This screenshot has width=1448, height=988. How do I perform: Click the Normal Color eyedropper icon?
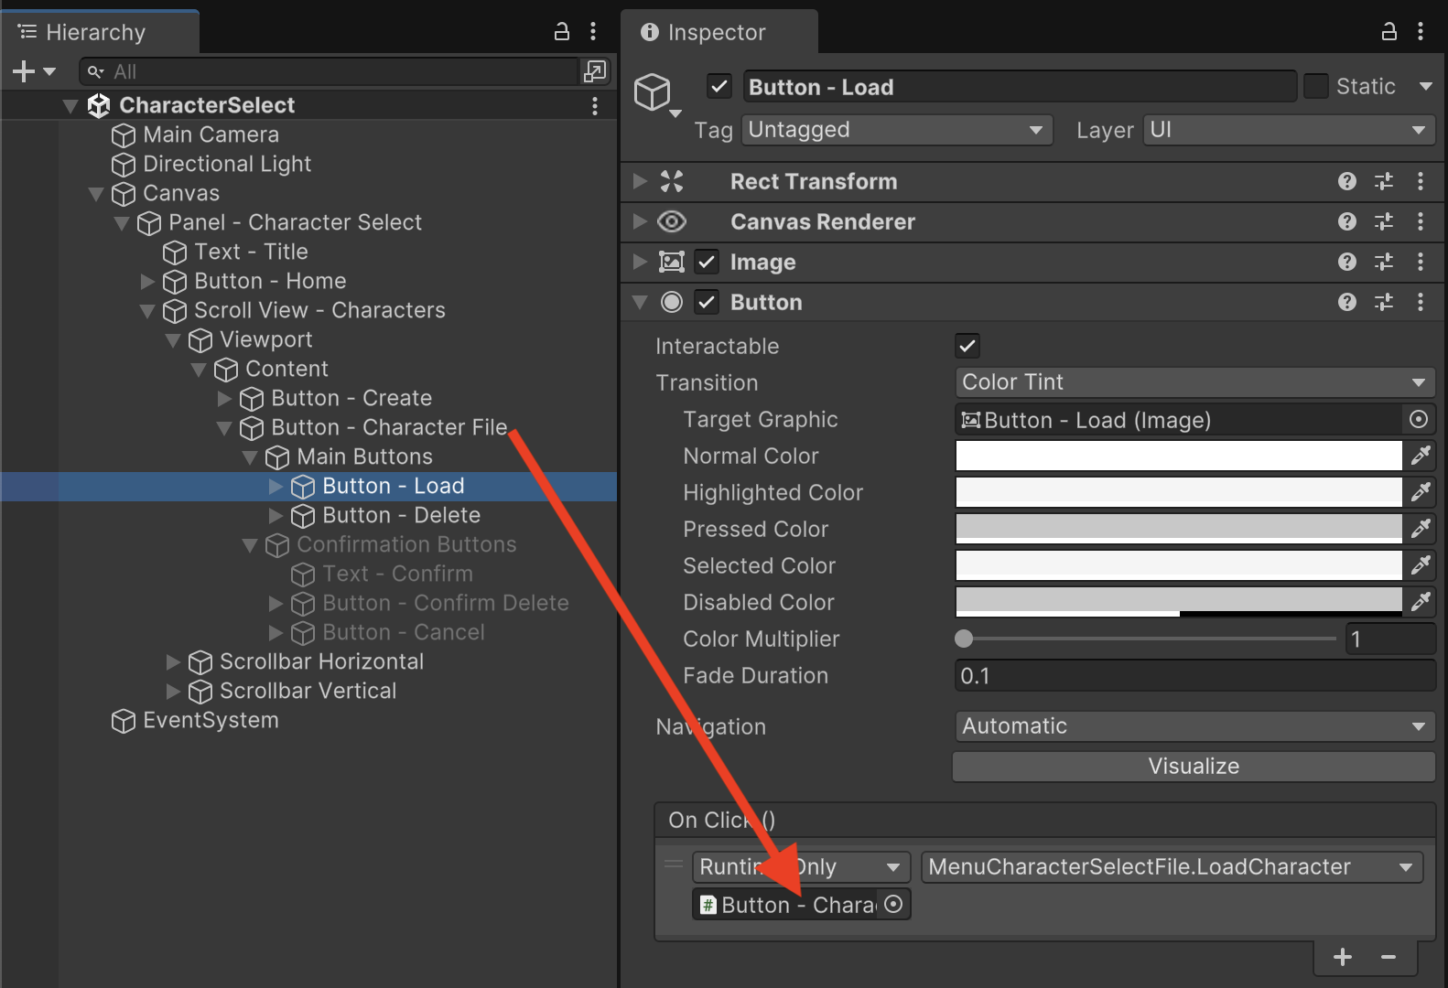coord(1420,456)
